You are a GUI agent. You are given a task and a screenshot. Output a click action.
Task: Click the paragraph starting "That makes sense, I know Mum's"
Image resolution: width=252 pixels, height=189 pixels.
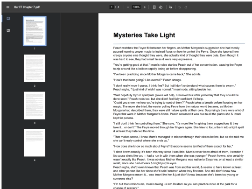click(x=178, y=139)
